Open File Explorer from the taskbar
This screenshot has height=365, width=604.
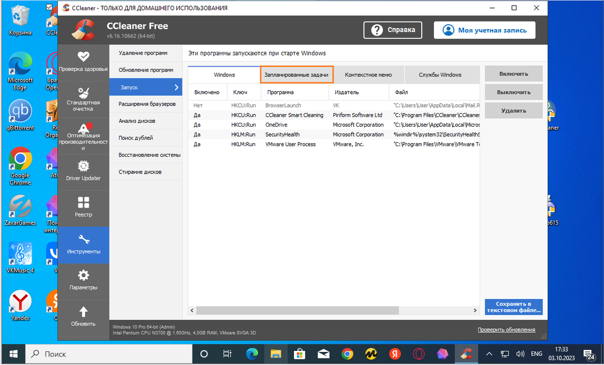[x=275, y=354]
